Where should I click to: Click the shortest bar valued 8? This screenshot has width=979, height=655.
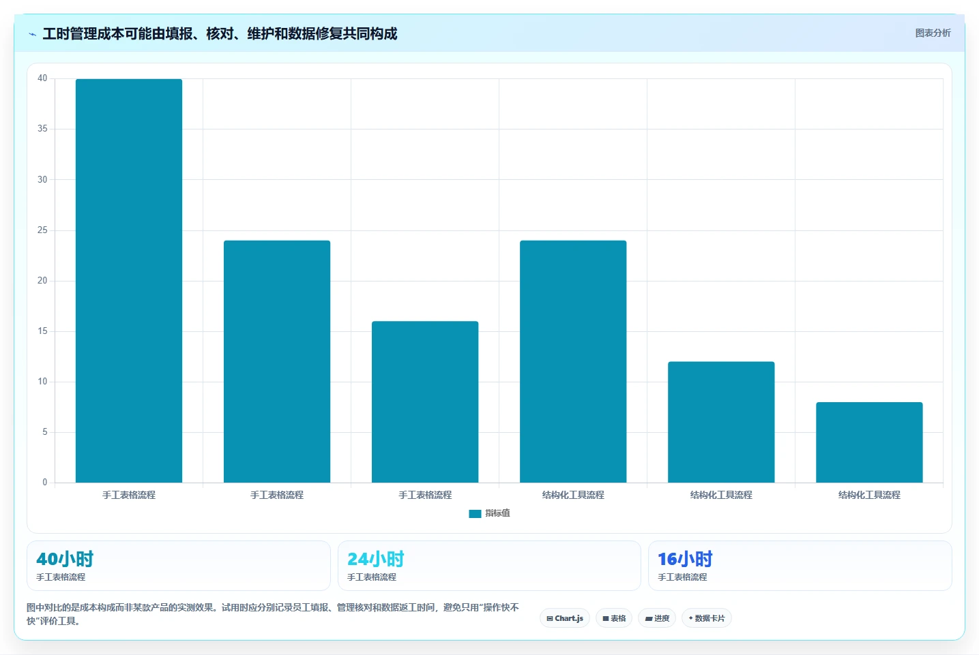(869, 442)
